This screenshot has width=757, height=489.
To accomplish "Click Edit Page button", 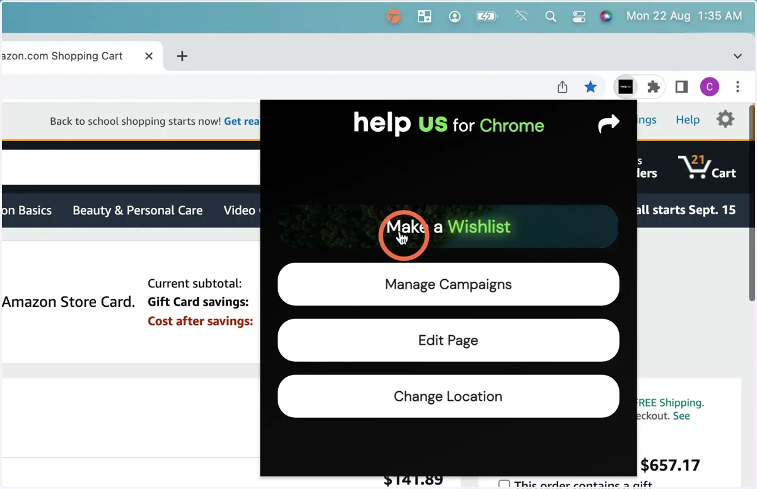I will [449, 340].
